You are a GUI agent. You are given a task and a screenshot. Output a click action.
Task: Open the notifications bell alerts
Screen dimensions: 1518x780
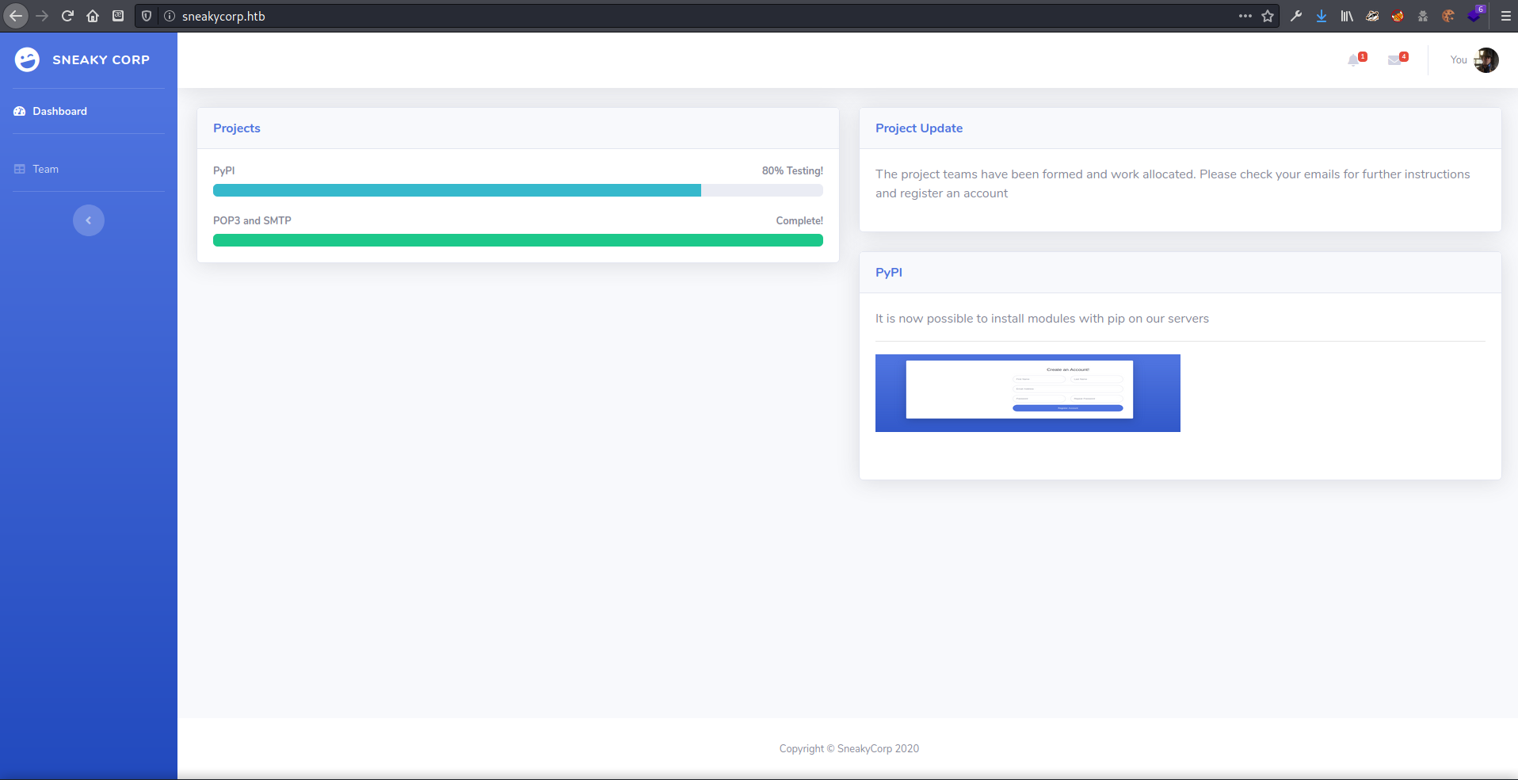(1354, 60)
